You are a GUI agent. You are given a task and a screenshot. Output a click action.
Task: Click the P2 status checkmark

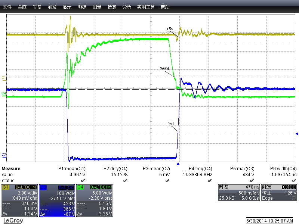point(125,180)
